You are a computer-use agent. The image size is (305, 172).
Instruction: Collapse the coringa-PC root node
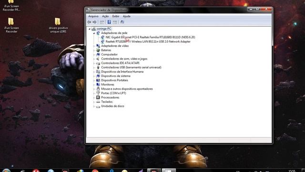[90, 29]
